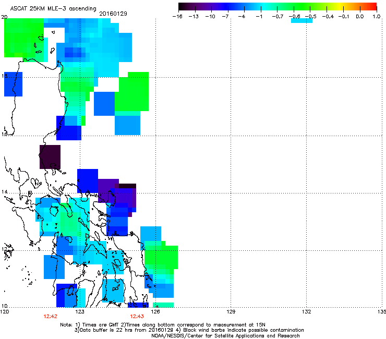Screen dimensions: 386x339
Task: Select the date label 20160129
Action: (x=113, y=14)
